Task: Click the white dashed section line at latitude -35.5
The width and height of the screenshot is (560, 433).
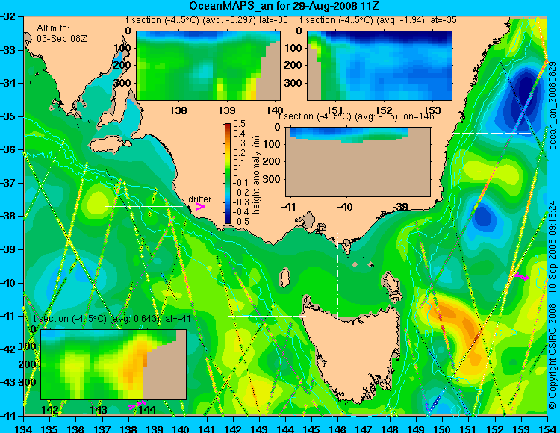Action: [x=493, y=133]
